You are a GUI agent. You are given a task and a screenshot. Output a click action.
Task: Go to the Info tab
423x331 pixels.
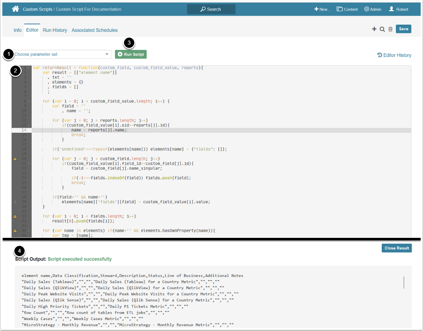click(x=17, y=30)
